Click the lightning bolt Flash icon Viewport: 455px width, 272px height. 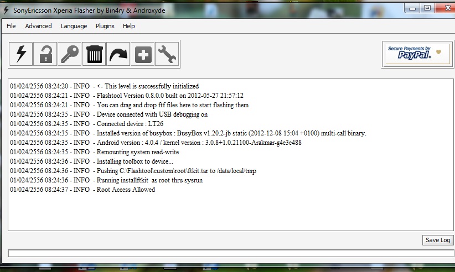[20, 54]
